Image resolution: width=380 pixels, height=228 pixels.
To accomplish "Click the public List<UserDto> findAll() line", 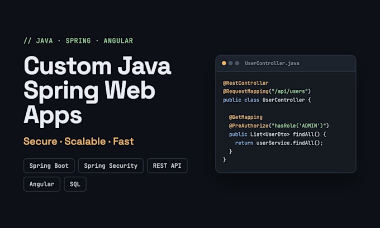I will pos(278,134).
